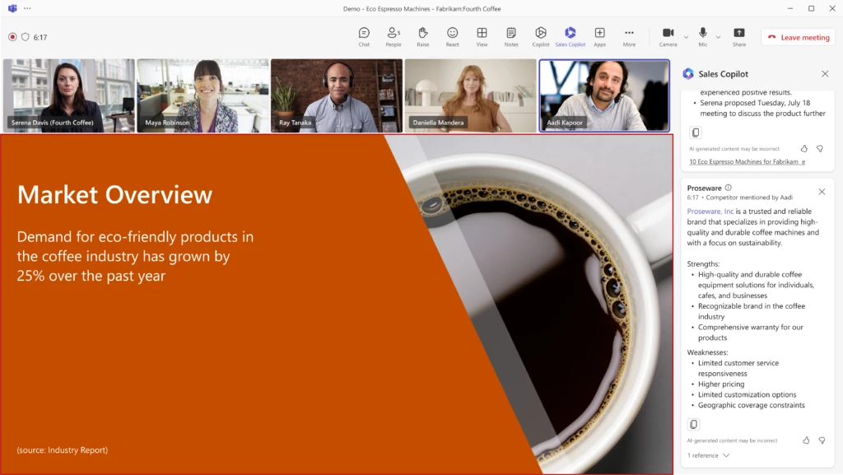This screenshot has height=475, width=843.
Task: Give thumbs up to the Copilot summary
Action: coord(803,148)
